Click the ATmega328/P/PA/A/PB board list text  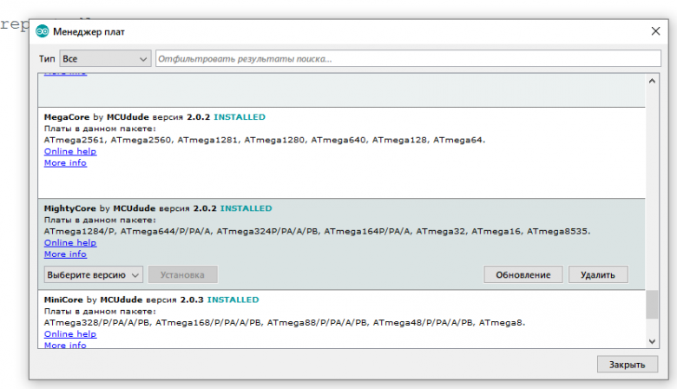[285, 322]
